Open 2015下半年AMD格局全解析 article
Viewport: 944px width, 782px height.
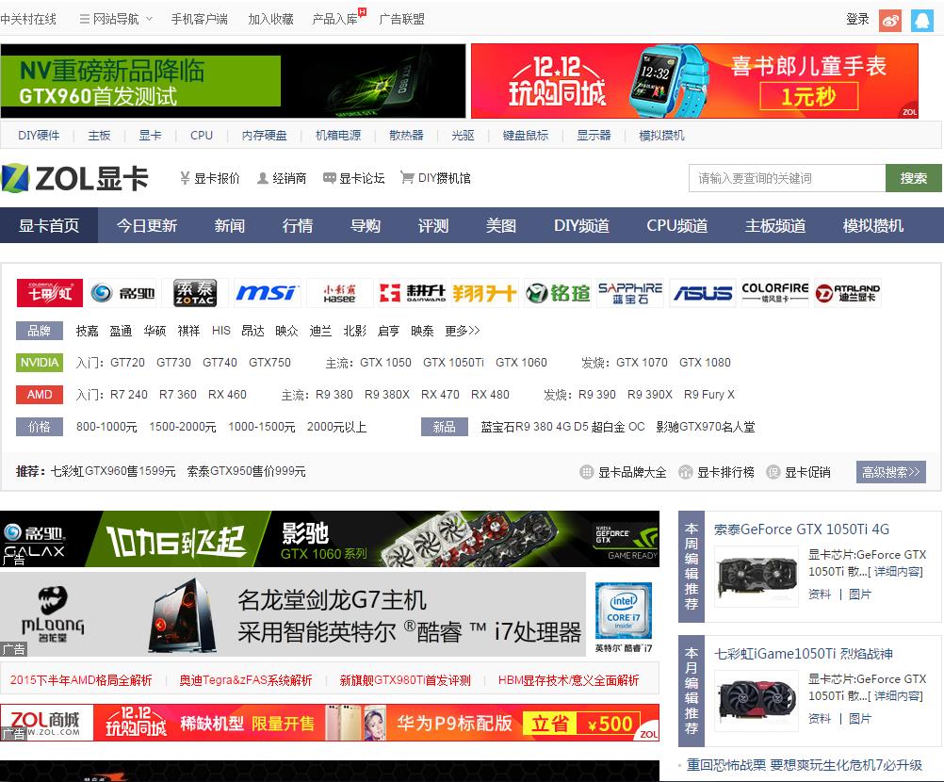pos(81,680)
